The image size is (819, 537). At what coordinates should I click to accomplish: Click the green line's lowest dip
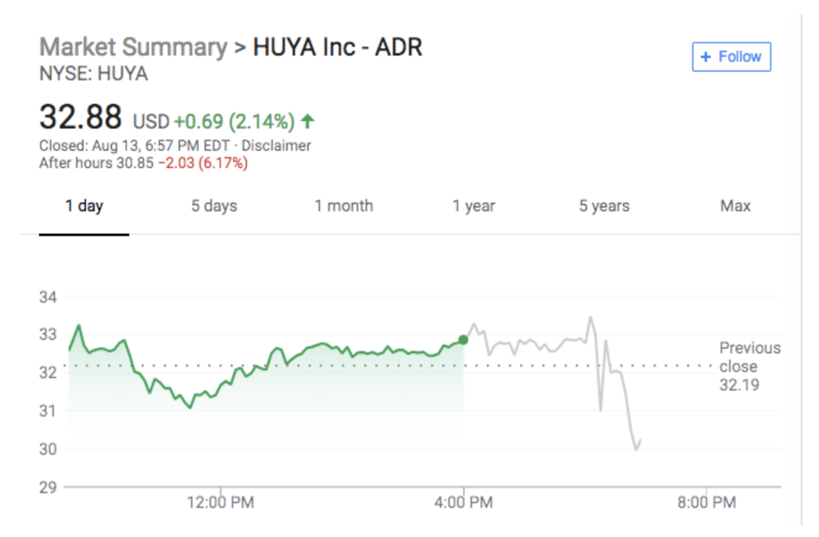pyautogui.click(x=190, y=408)
